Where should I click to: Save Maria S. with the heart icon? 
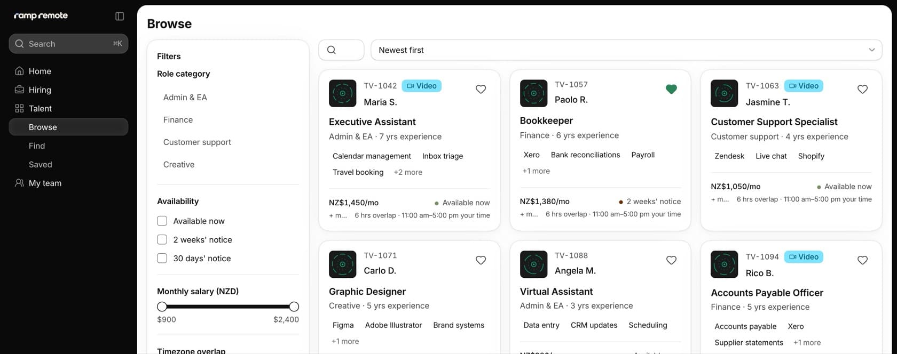click(x=481, y=89)
